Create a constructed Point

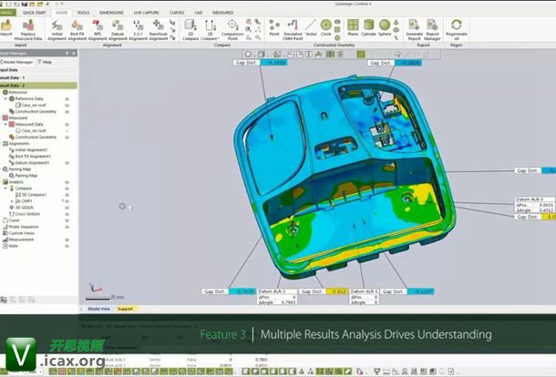(274, 27)
